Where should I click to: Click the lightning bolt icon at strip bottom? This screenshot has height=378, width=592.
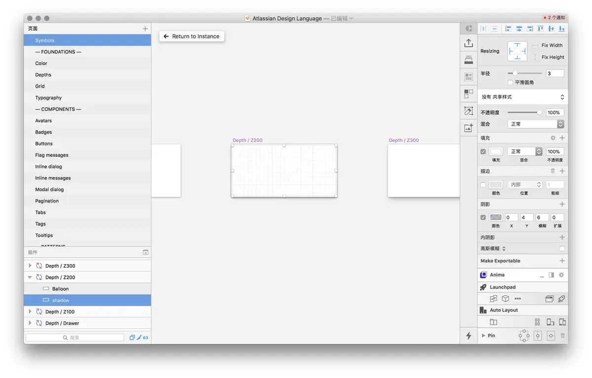coord(469,336)
